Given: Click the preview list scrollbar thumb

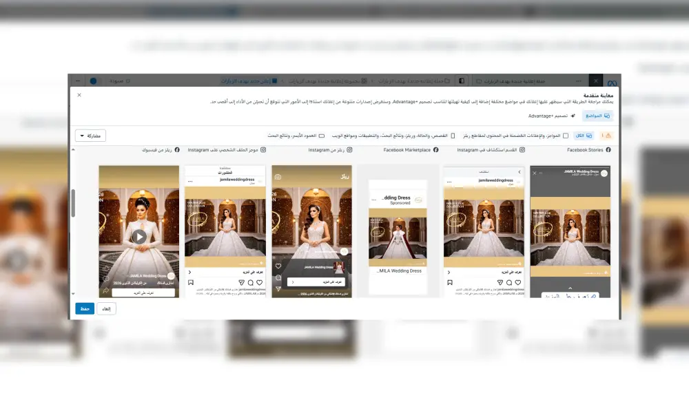Looking at the screenshot, I should [73, 203].
